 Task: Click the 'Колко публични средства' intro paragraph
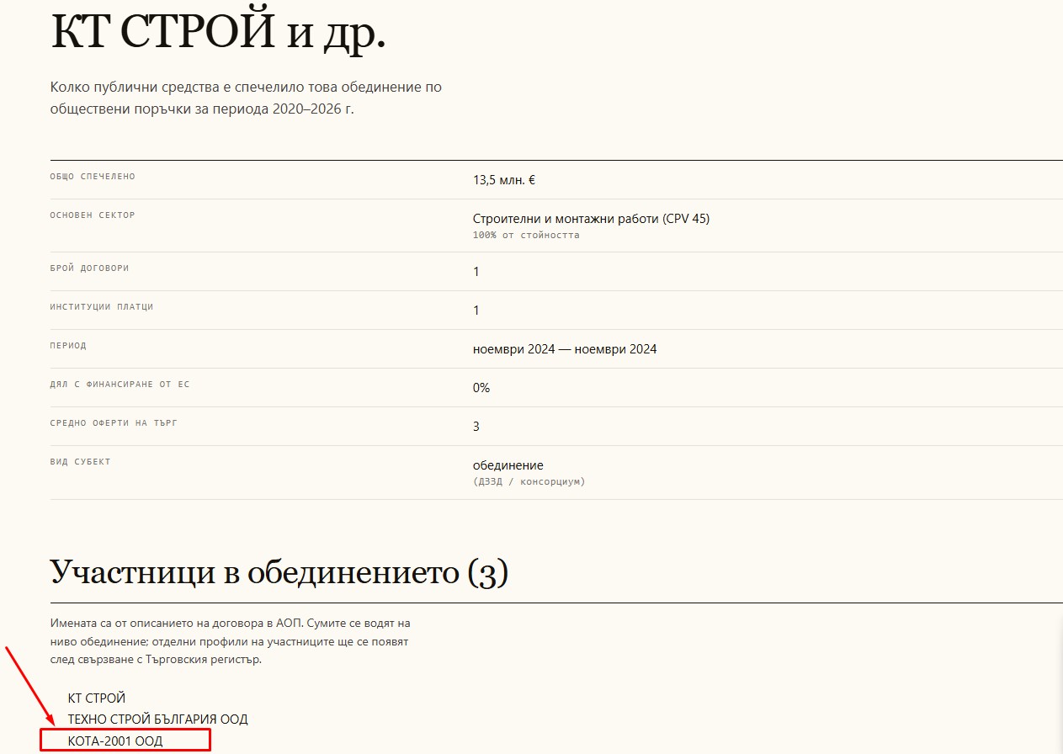[246, 98]
